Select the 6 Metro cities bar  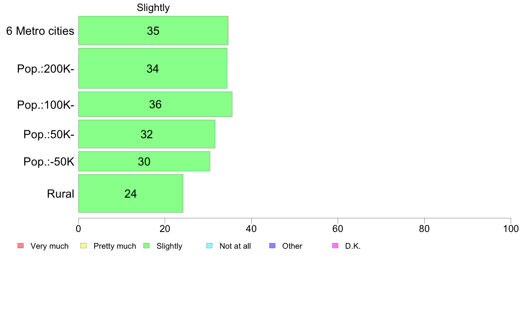click(154, 30)
